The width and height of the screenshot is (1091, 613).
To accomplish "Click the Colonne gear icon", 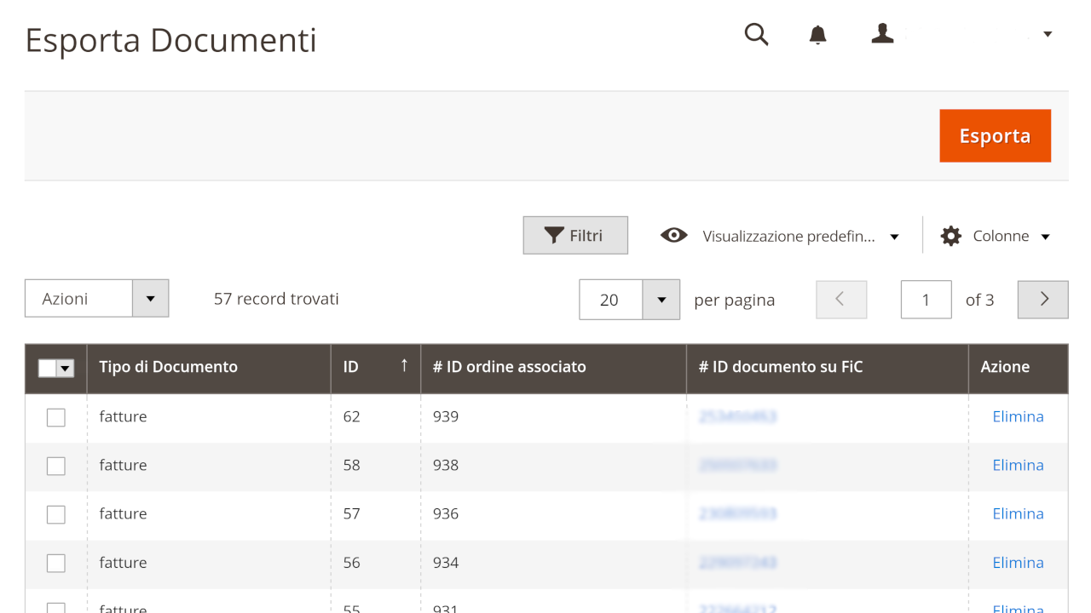I will [x=950, y=236].
